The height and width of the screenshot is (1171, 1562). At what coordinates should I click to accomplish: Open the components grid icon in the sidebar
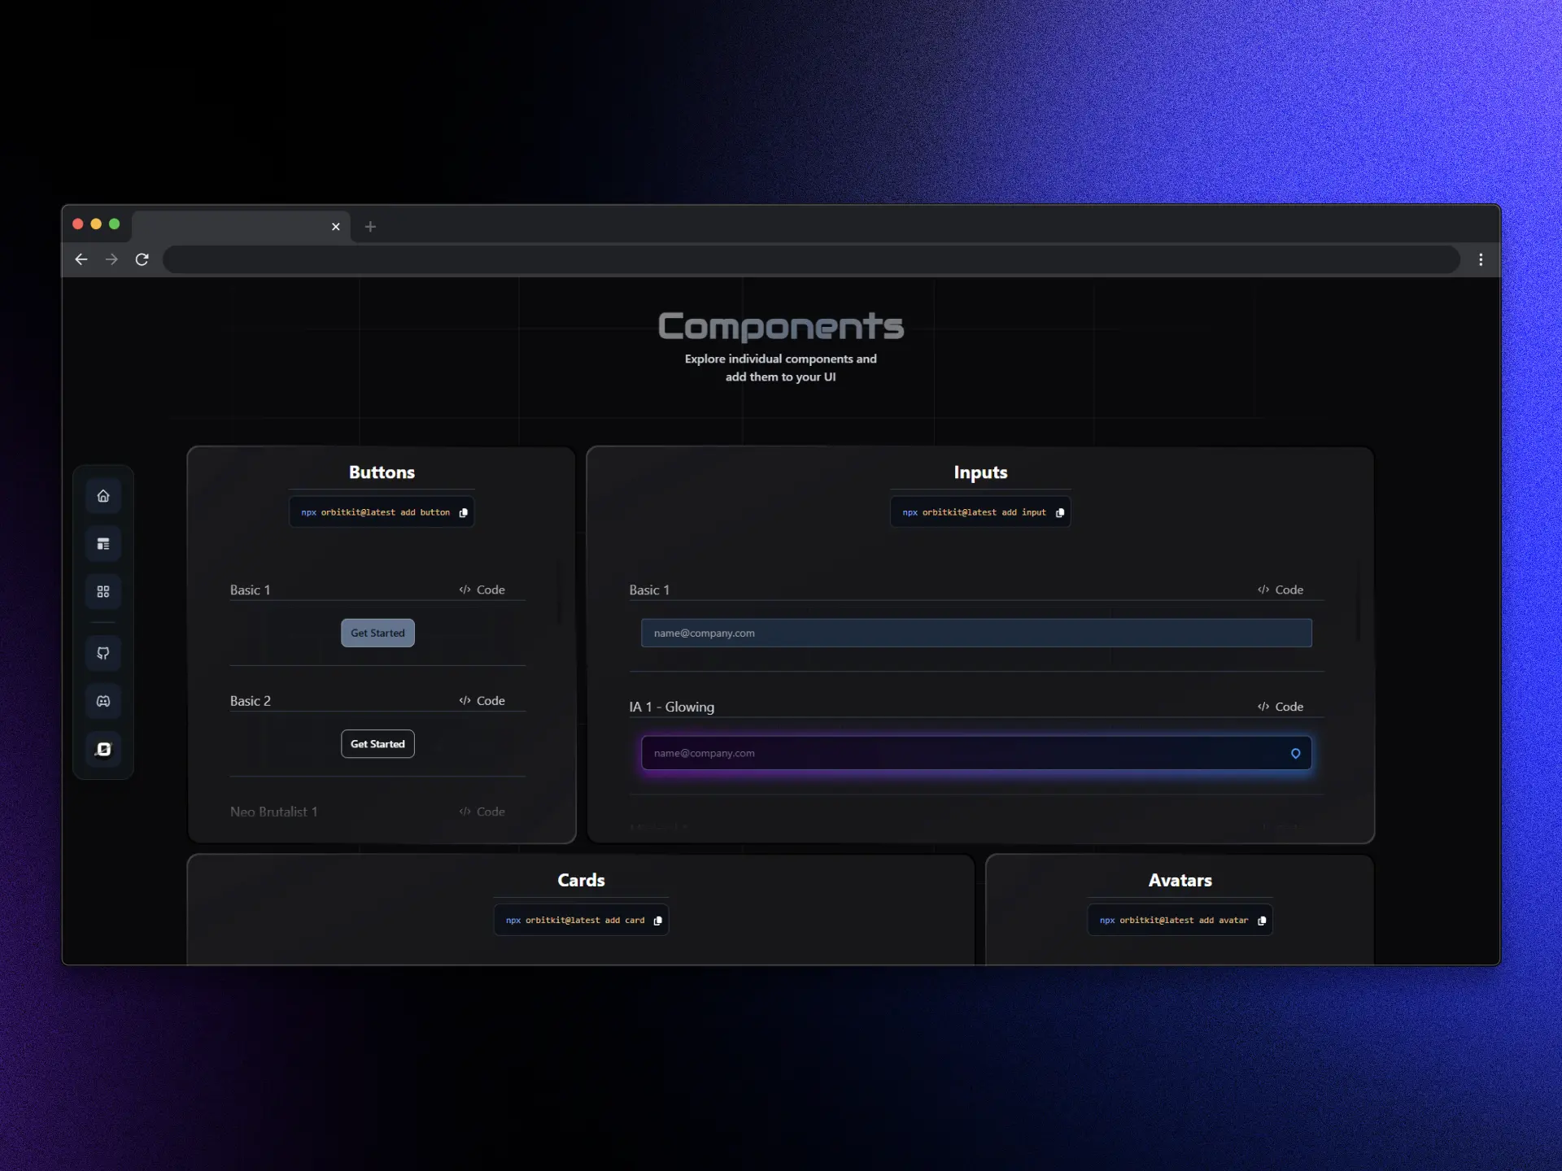pos(103,592)
